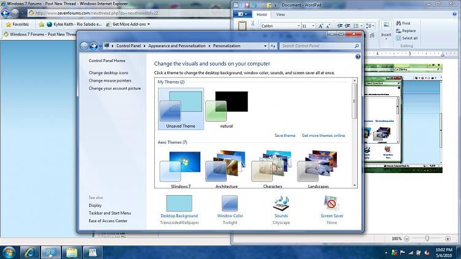The height and width of the screenshot is (259, 461).
Task: Click the Start orb button
Action: pos(9,252)
